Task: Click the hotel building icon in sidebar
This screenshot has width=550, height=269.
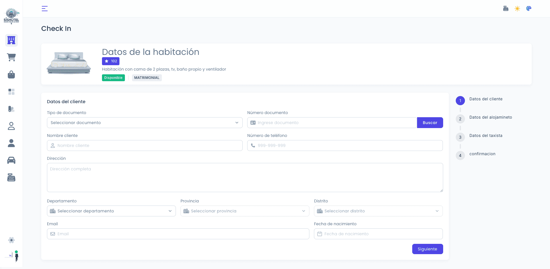Action: (x=11, y=40)
